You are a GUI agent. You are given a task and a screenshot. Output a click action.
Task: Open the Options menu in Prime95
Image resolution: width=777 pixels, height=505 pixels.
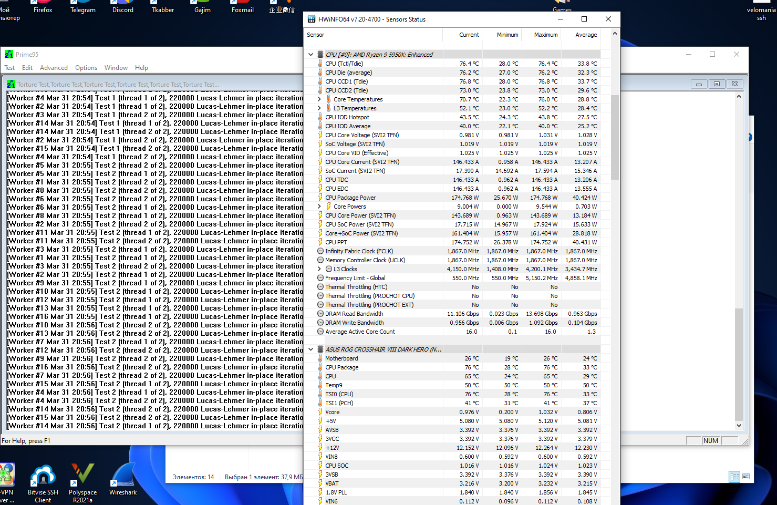tap(86, 68)
